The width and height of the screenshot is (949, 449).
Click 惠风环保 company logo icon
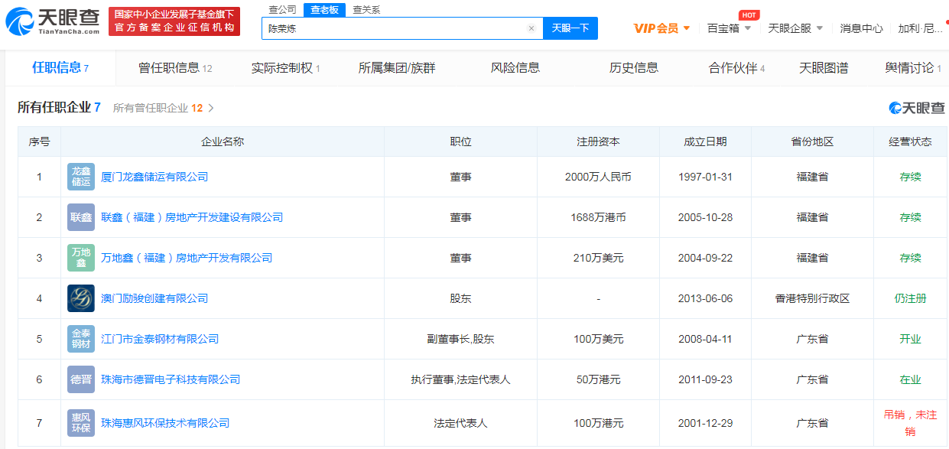[81, 423]
